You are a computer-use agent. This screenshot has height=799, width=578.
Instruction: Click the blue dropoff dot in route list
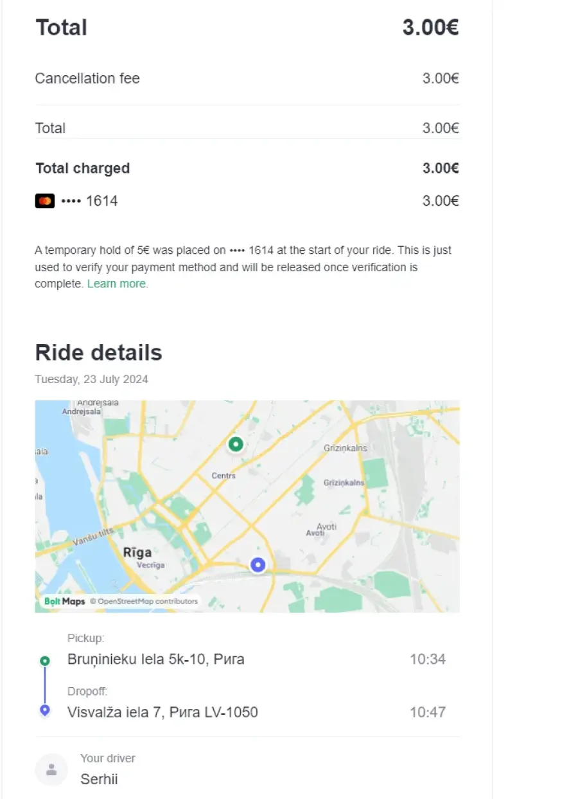[x=45, y=710]
